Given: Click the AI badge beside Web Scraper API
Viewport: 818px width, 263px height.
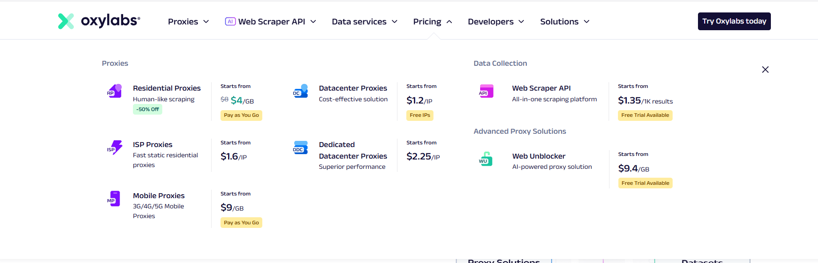Looking at the screenshot, I should click(x=230, y=21).
